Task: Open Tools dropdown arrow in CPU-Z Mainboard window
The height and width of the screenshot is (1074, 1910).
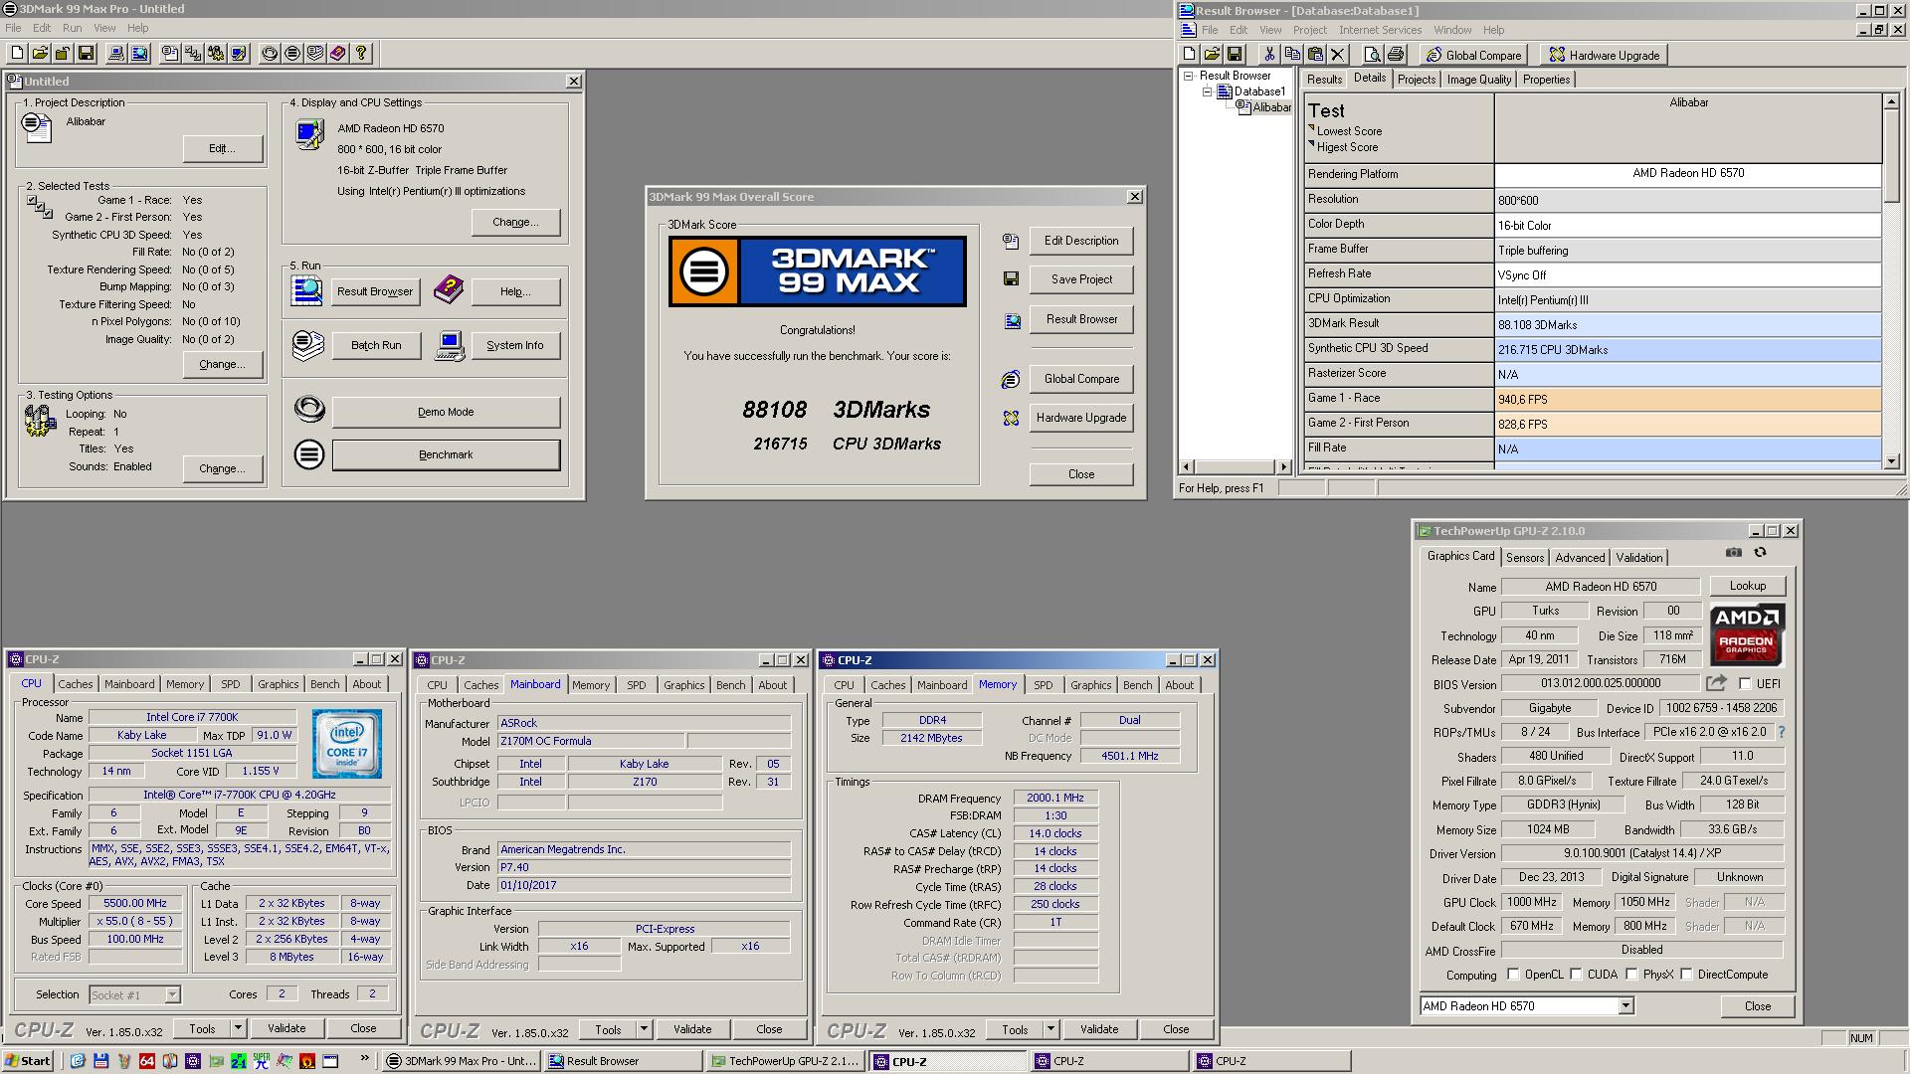Action: point(644,1029)
